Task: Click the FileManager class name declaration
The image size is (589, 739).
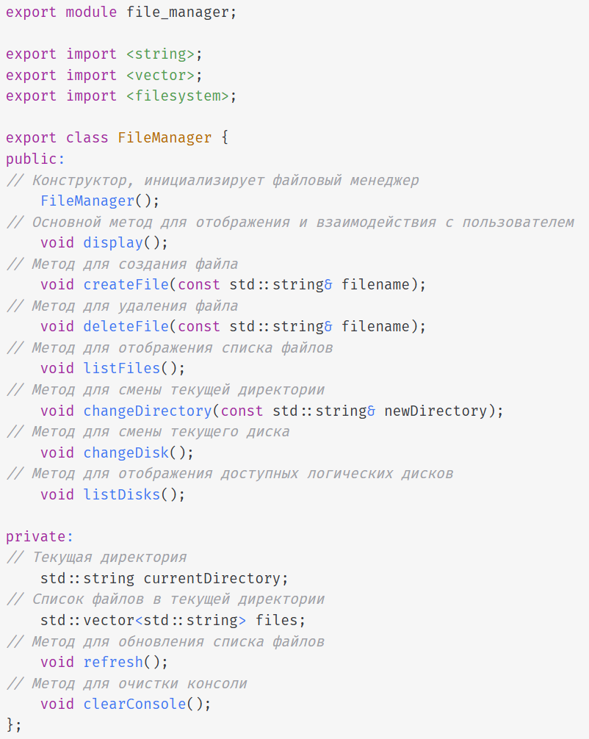Action: click(x=165, y=137)
